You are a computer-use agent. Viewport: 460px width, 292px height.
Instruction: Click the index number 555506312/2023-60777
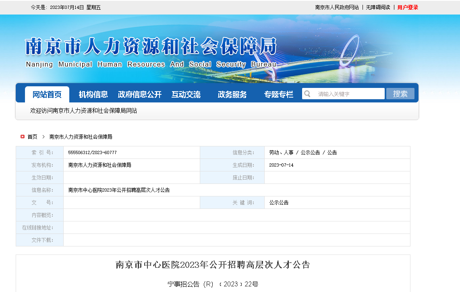92,152
